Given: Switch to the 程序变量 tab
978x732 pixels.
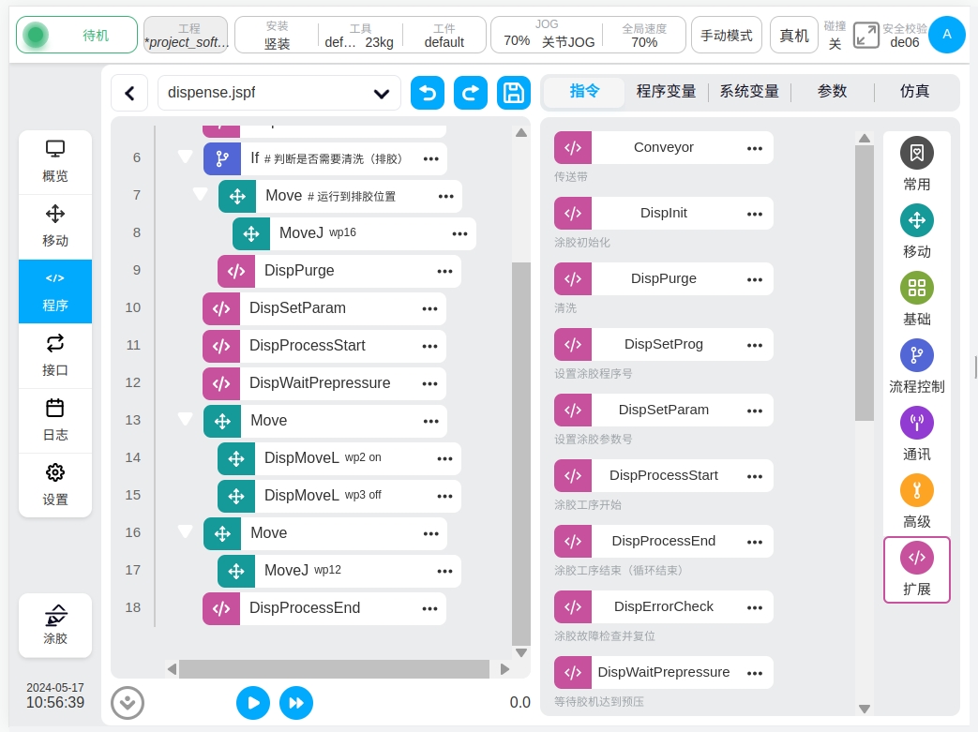Looking at the screenshot, I should tap(666, 92).
